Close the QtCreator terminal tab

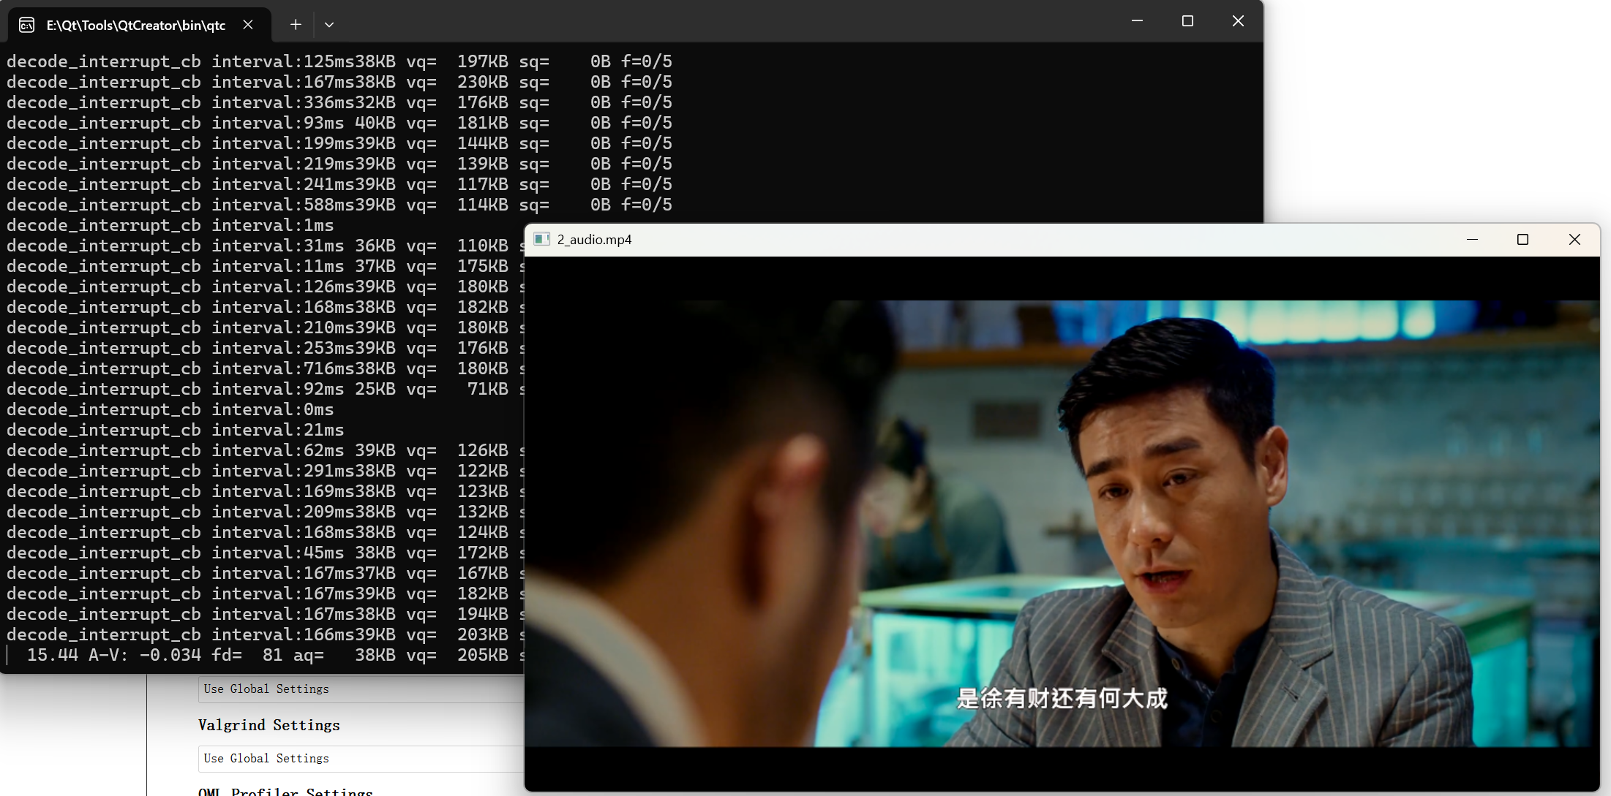coord(248,25)
